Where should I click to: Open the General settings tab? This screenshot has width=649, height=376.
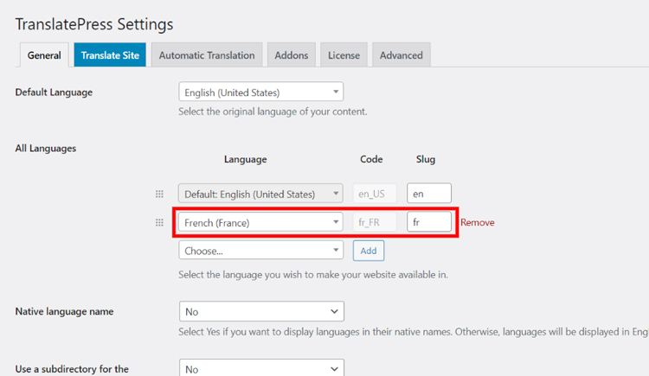[x=44, y=55]
